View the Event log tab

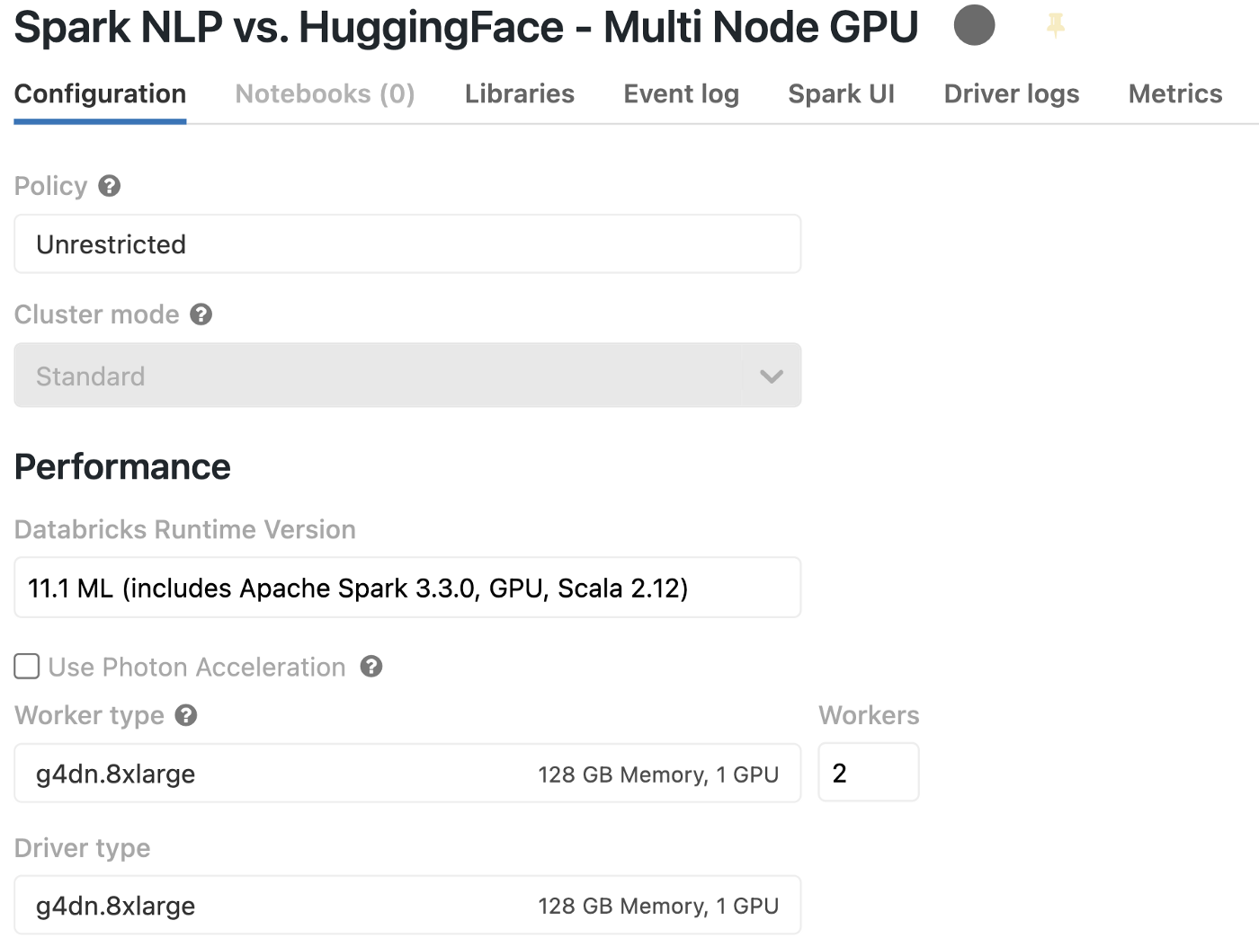pyautogui.click(x=681, y=94)
